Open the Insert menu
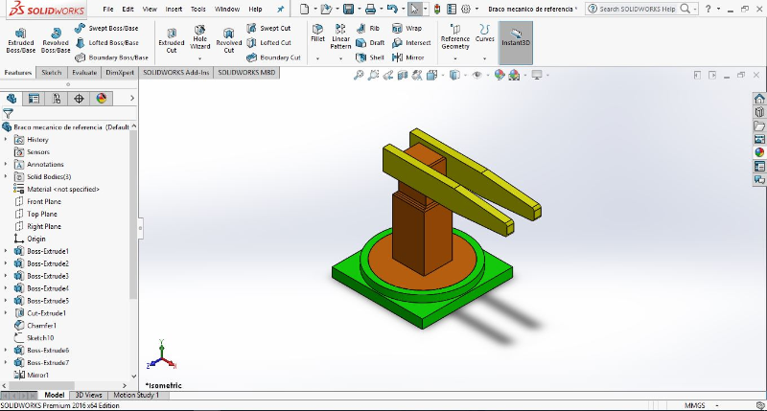 174,9
